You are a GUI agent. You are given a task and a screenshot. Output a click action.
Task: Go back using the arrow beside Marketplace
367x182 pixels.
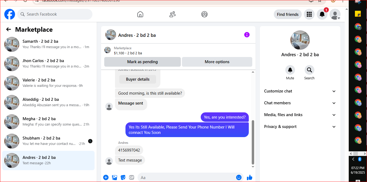(x=9, y=30)
